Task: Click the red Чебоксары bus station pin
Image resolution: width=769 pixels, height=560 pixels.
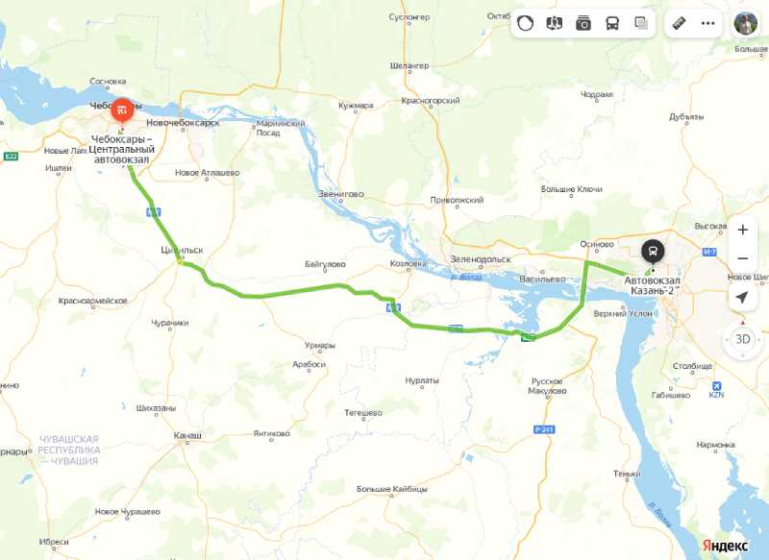Action: 122,110
